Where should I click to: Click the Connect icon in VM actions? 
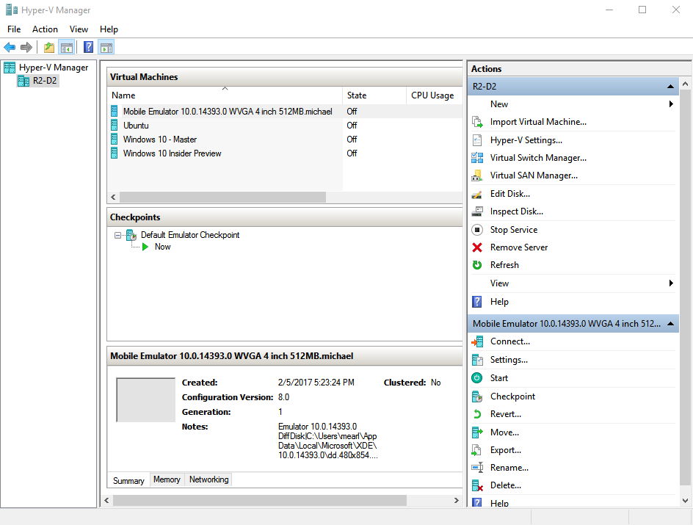click(x=477, y=341)
